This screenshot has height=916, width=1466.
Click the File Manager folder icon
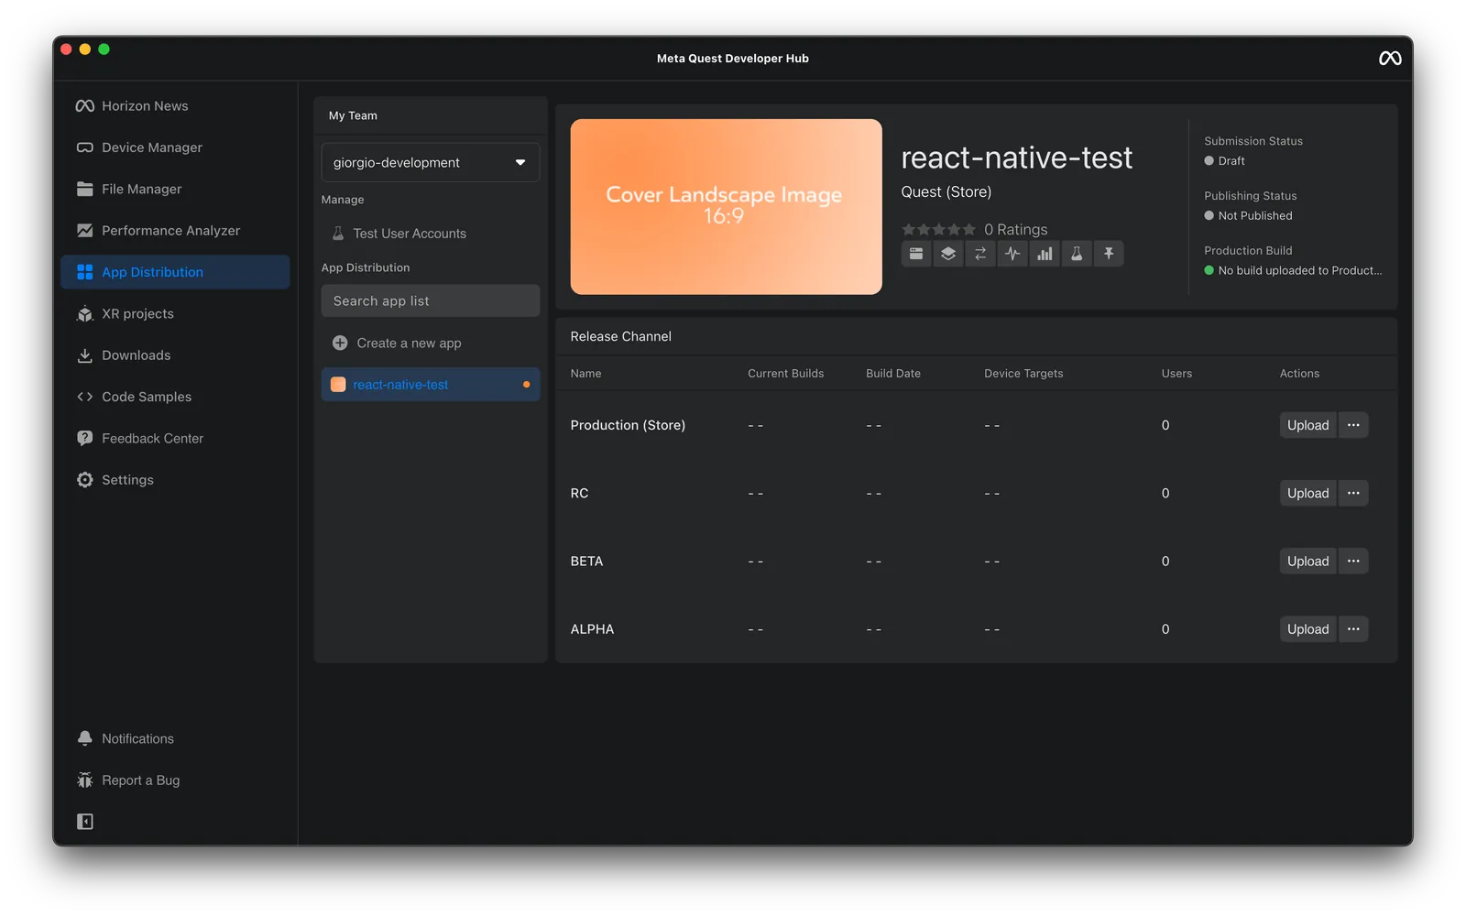(85, 189)
